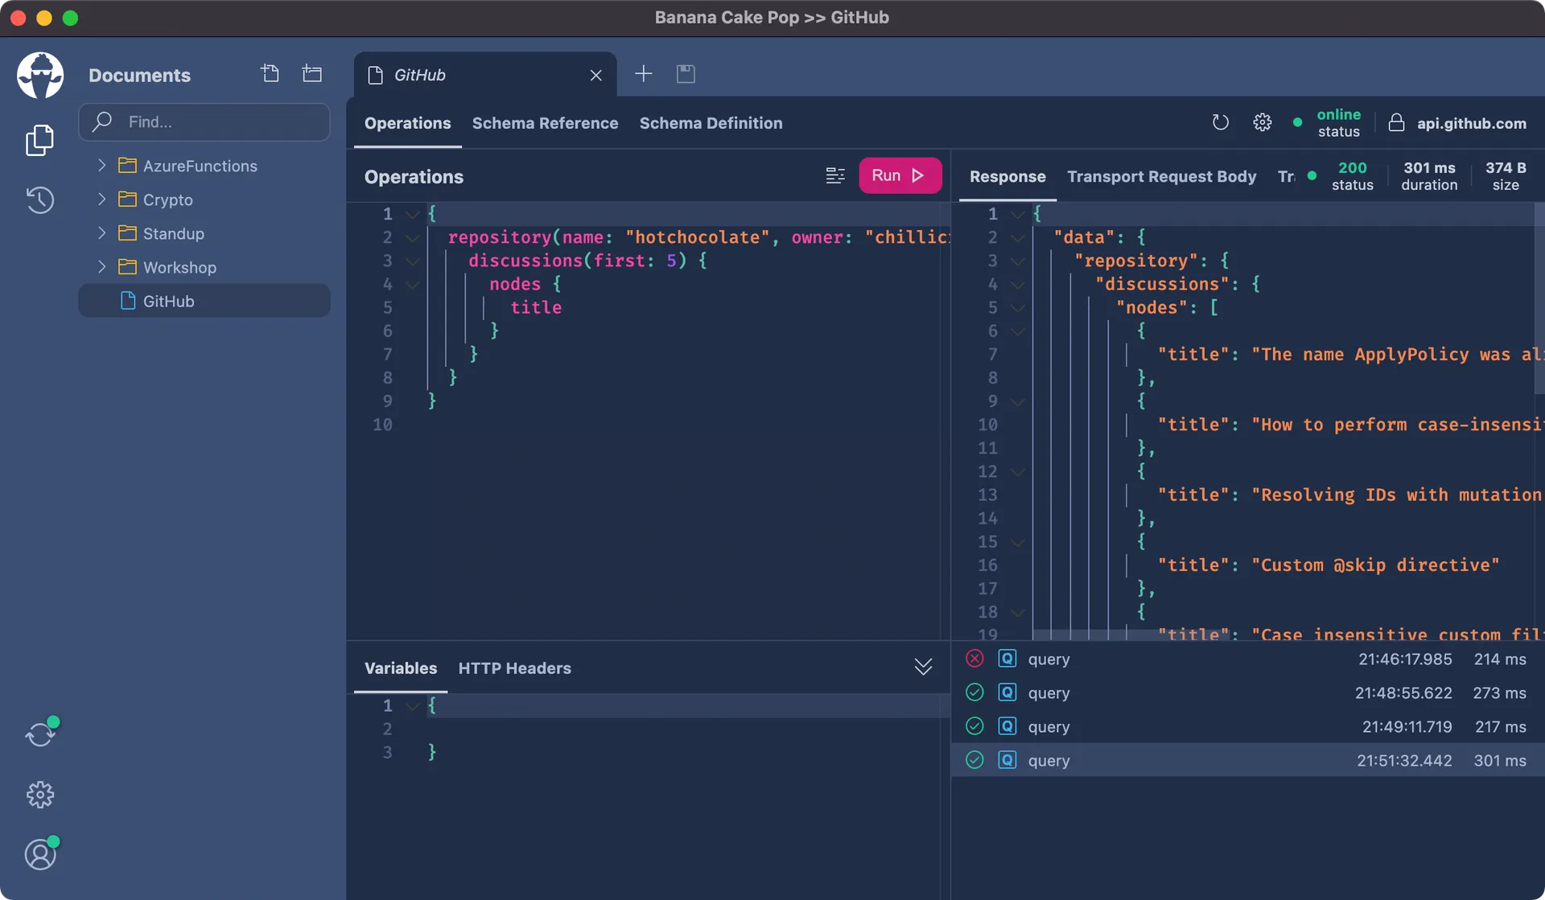Expand the Crypto folder
This screenshot has height=900, width=1545.
point(101,199)
